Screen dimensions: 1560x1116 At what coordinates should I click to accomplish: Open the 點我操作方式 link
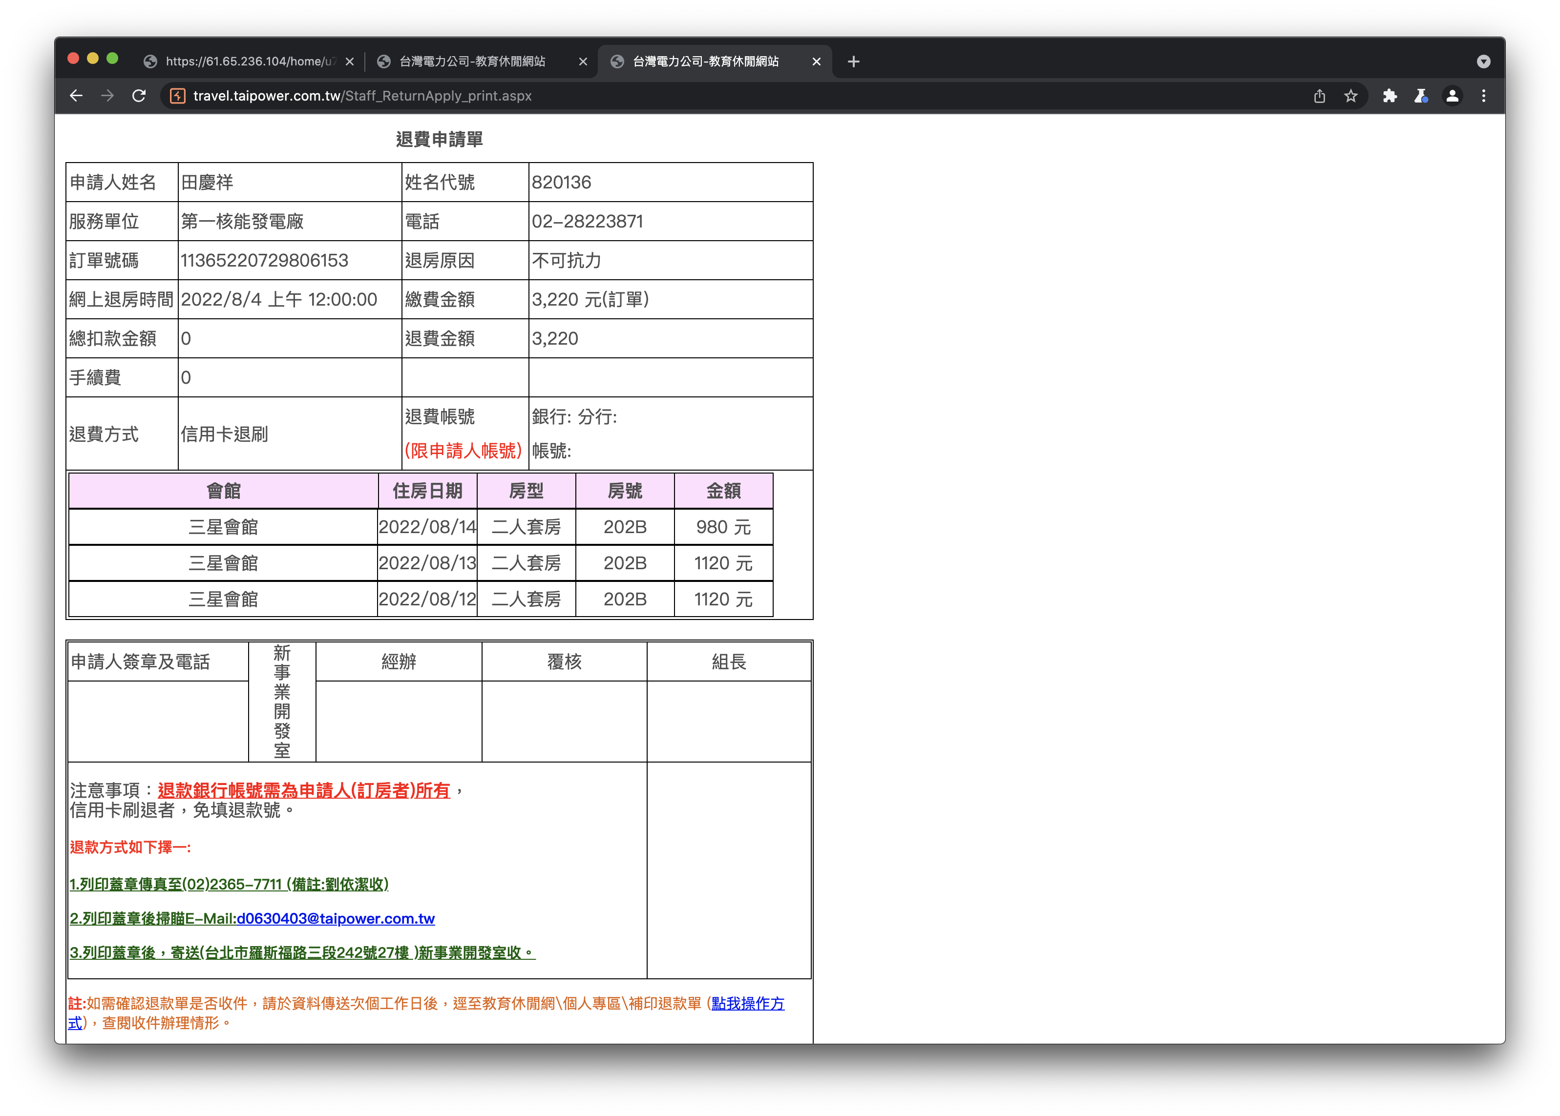point(747,1004)
